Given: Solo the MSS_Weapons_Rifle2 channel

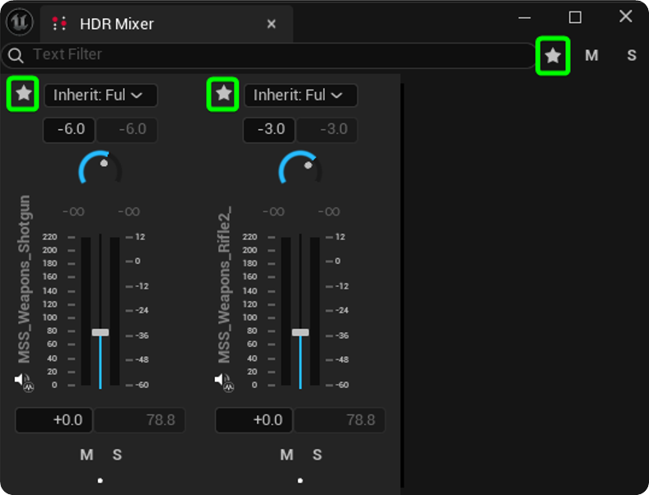Looking at the screenshot, I should 317,455.
